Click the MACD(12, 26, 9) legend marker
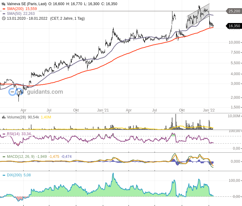Viewport: 242px width, 206px height. coord(4,157)
